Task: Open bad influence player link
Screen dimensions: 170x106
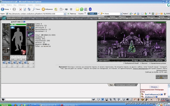Action: (152, 94)
